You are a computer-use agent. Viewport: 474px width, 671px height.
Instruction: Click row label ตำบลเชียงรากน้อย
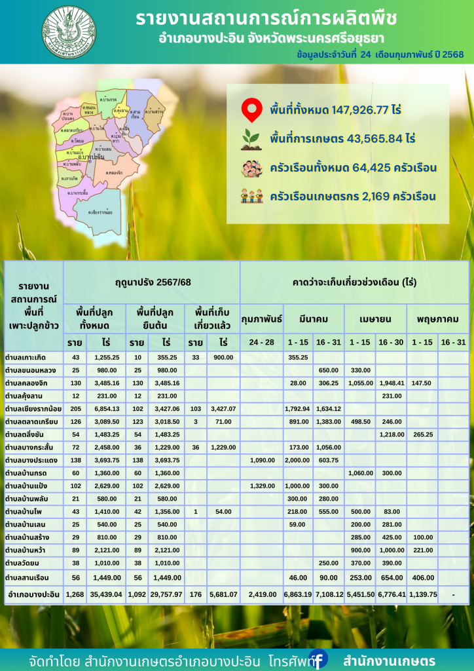(34, 409)
